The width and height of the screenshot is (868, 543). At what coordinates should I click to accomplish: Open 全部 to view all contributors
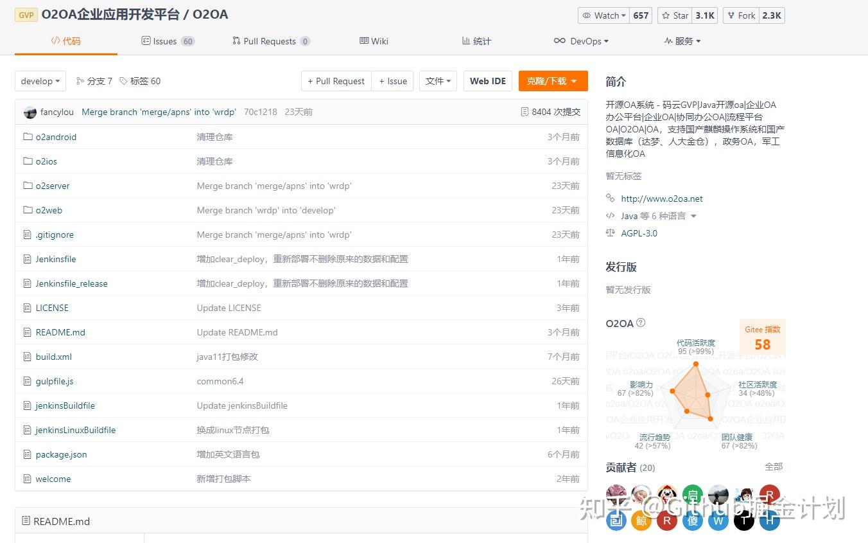coord(773,467)
